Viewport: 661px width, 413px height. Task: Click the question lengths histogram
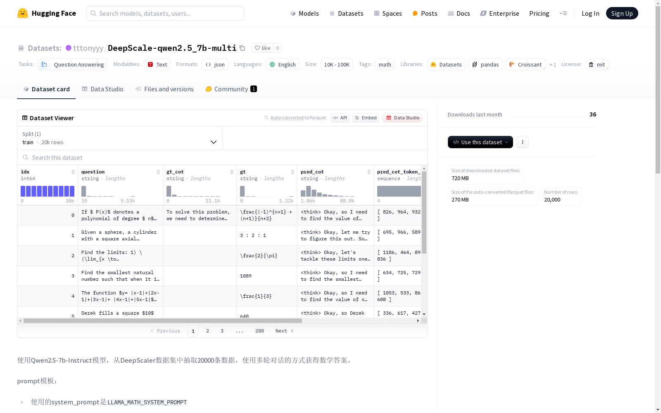tap(108, 191)
